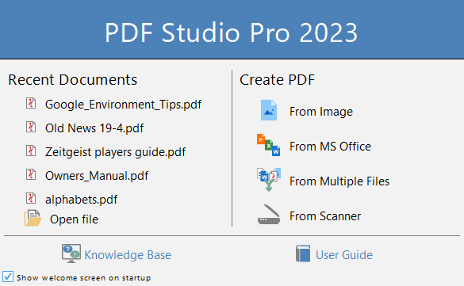This screenshot has height=286, width=464.
Task: Click the PDF icon beside alphabets.pdf
Action: pyautogui.click(x=31, y=198)
